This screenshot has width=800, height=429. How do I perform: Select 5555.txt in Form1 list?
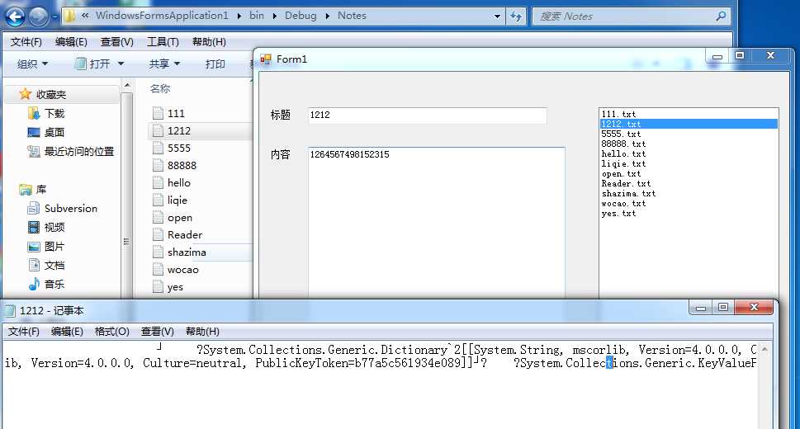click(x=621, y=134)
